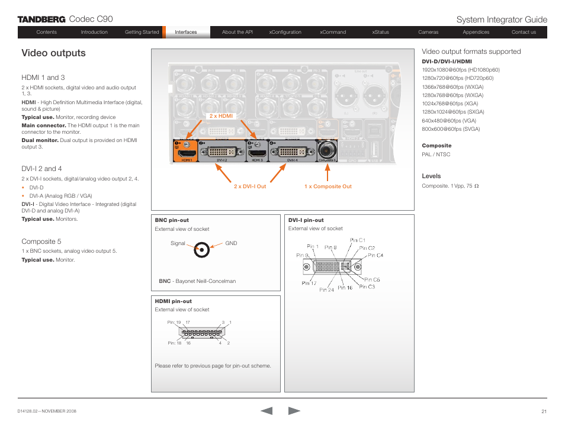Viewport: 565px width, 425px height.
Task: Click the 'BNC pin-out' title
Action: coord(172,220)
